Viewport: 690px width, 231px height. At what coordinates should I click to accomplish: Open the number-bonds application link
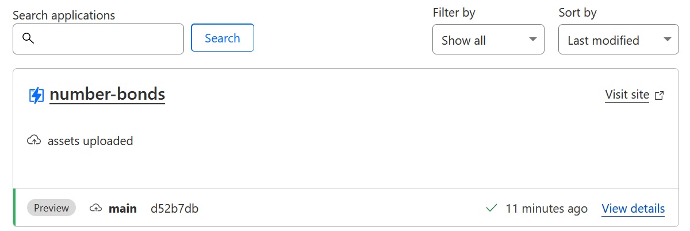(x=108, y=95)
